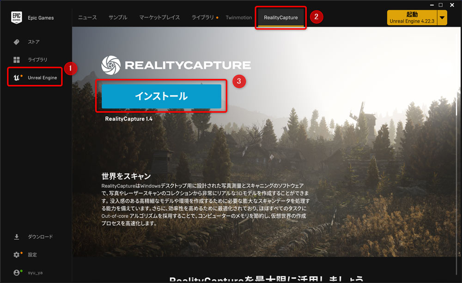The width and height of the screenshot is (462, 283).
Task: Select the RealityCapture tab
Action: tap(281, 18)
